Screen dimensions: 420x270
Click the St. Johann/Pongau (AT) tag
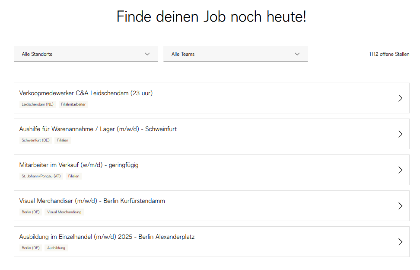(x=41, y=176)
